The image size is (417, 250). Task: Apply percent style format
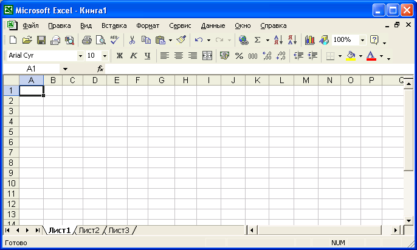[239, 56]
